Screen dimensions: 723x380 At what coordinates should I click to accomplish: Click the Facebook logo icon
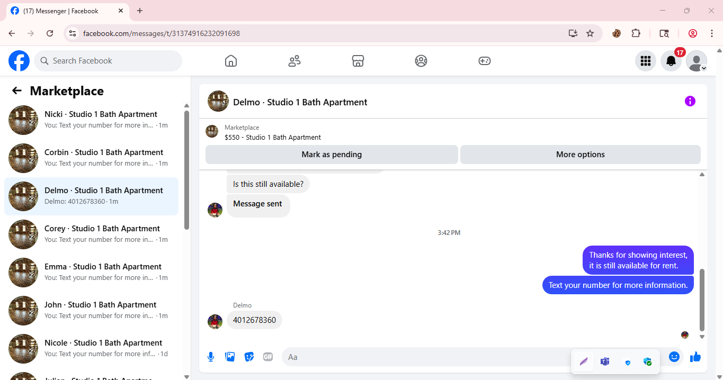pos(19,61)
